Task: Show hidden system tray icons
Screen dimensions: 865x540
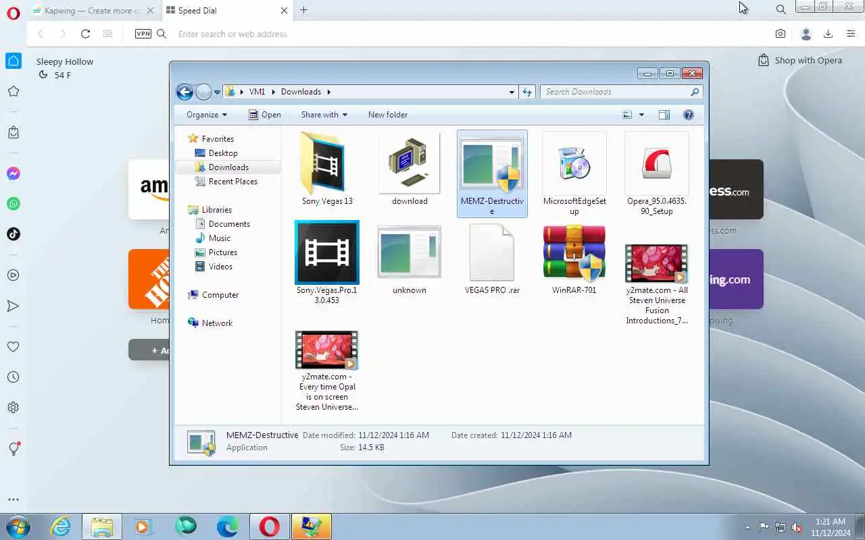Action: click(x=747, y=527)
